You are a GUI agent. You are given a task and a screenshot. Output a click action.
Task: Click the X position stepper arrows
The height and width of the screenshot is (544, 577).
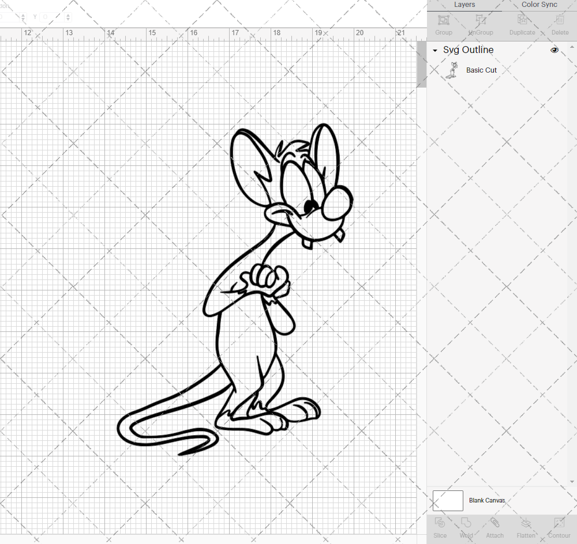tap(24, 17)
